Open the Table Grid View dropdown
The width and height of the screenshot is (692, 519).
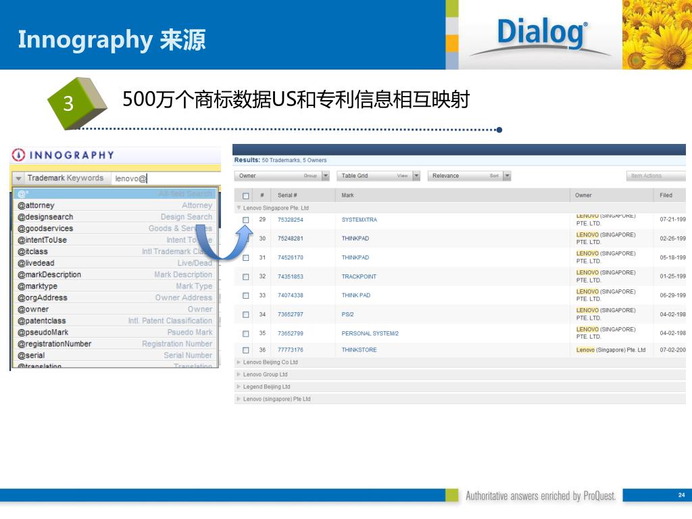coord(416,176)
